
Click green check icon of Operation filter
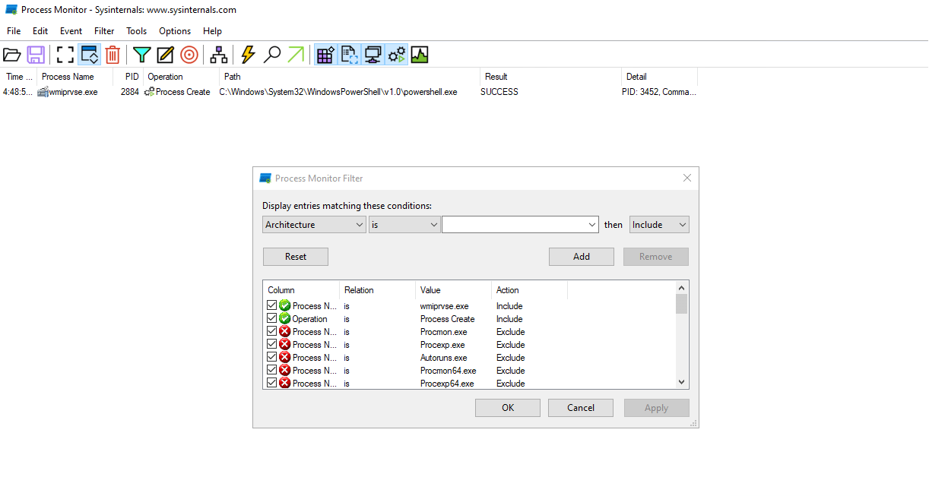pyautogui.click(x=285, y=318)
